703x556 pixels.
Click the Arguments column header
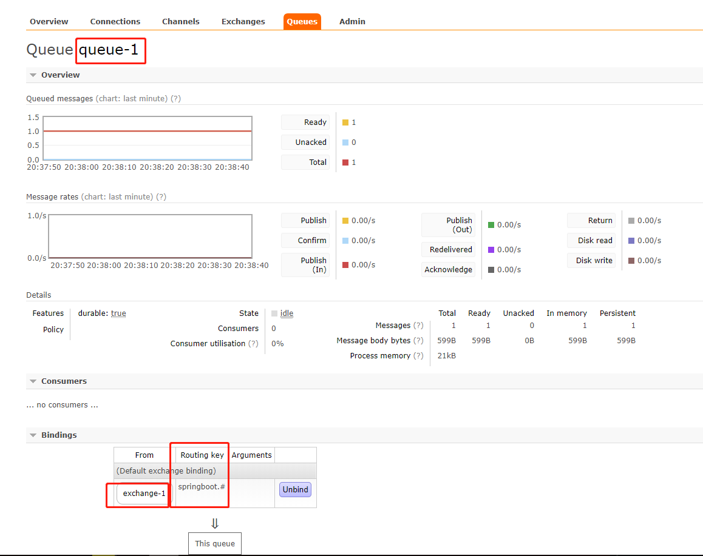251,455
